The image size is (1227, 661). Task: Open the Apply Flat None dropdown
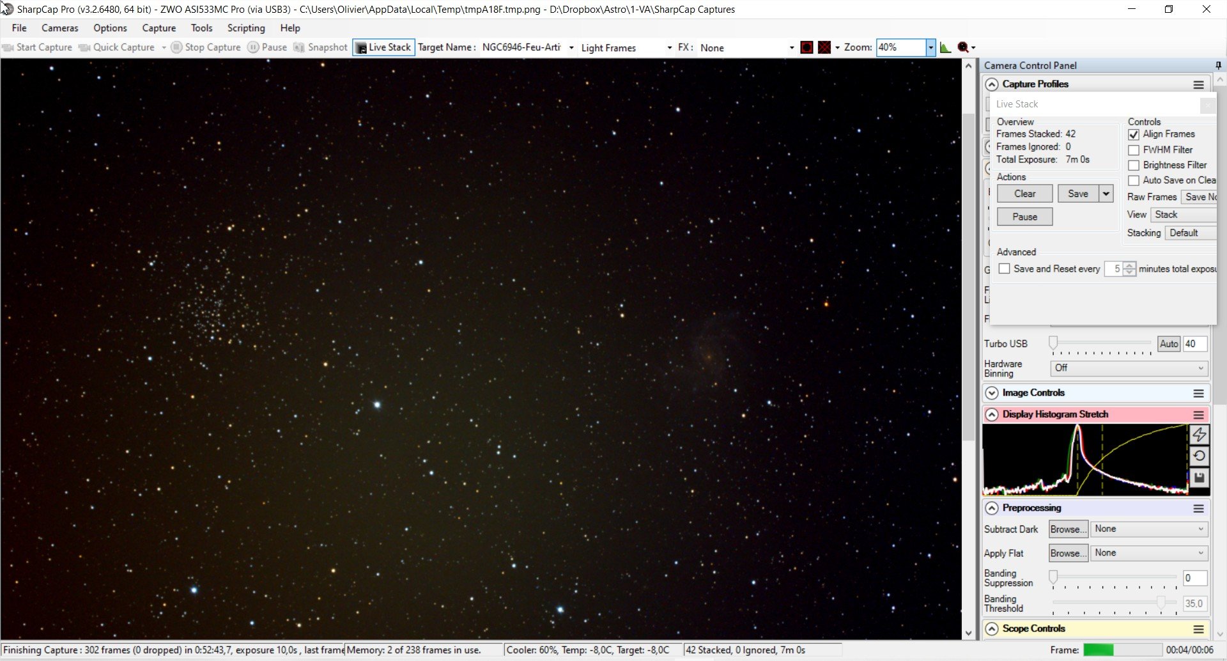tap(1148, 554)
